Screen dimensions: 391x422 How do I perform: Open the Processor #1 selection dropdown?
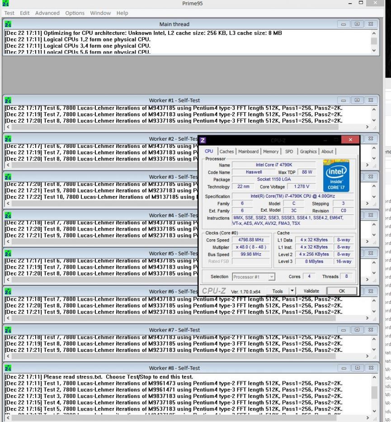(x=253, y=277)
